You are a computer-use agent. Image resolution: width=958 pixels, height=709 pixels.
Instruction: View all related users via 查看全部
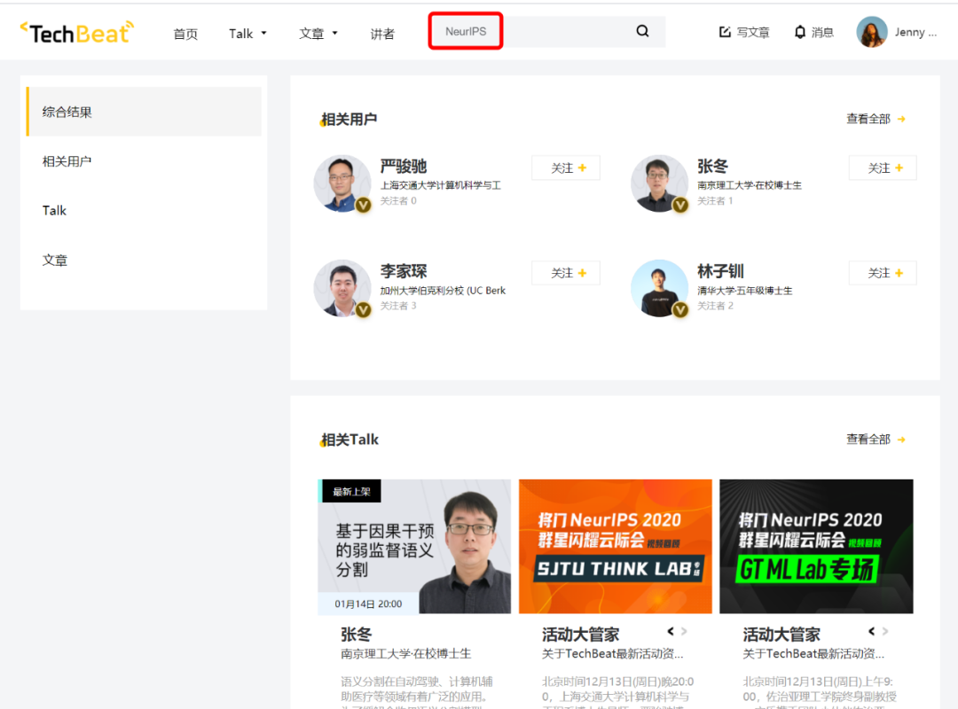click(876, 119)
